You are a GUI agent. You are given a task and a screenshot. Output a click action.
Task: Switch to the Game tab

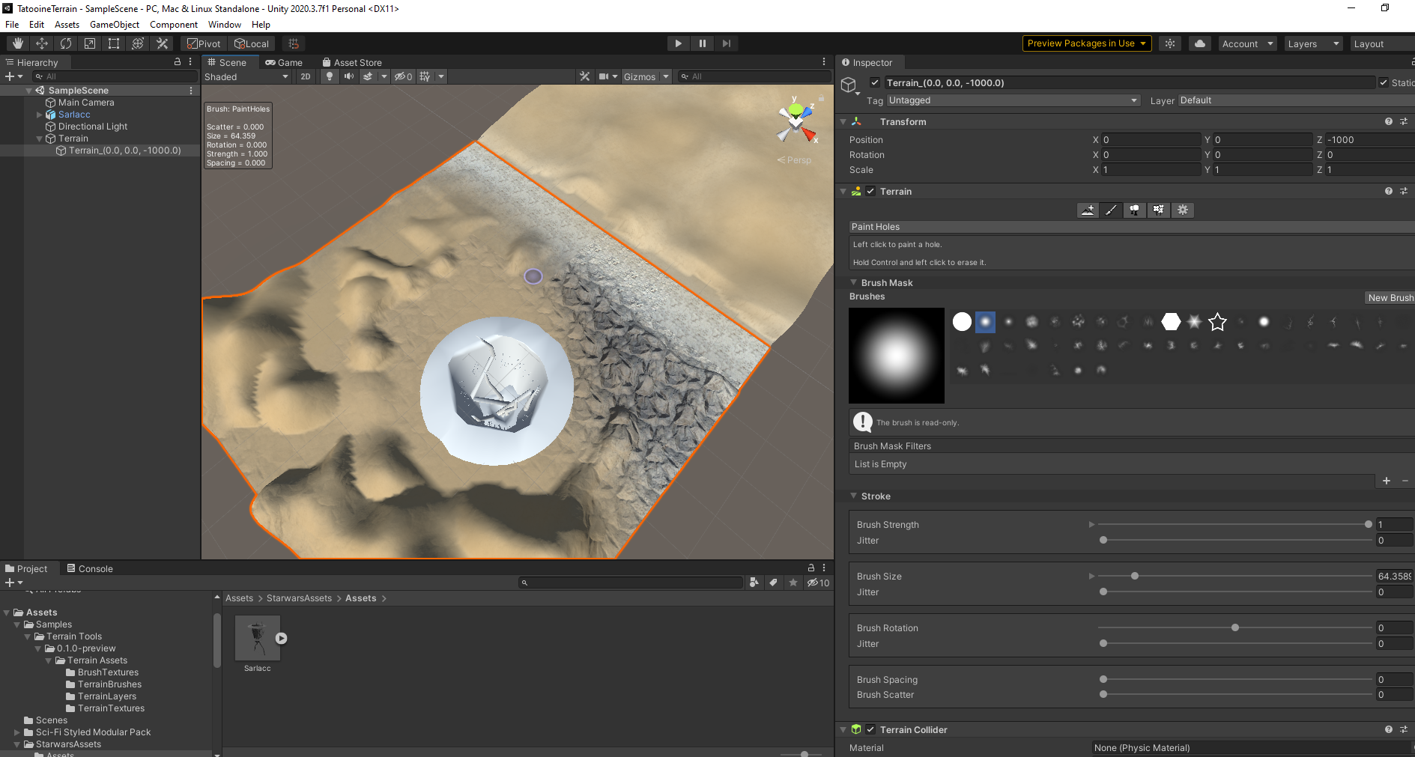coord(284,63)
